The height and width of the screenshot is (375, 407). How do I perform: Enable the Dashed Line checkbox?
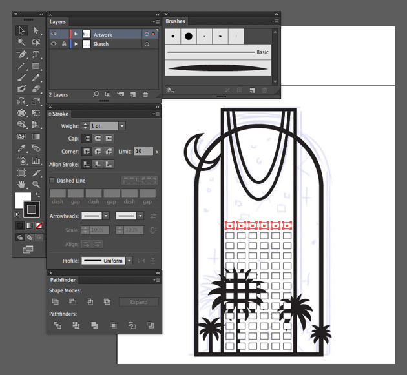(52, 180)
